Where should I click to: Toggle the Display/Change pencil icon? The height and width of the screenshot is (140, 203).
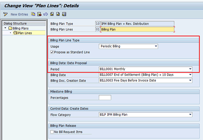pos(5,14)
